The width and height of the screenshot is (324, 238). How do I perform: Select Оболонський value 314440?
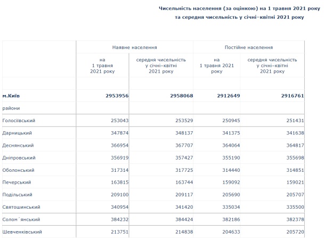tap(231, 170)
